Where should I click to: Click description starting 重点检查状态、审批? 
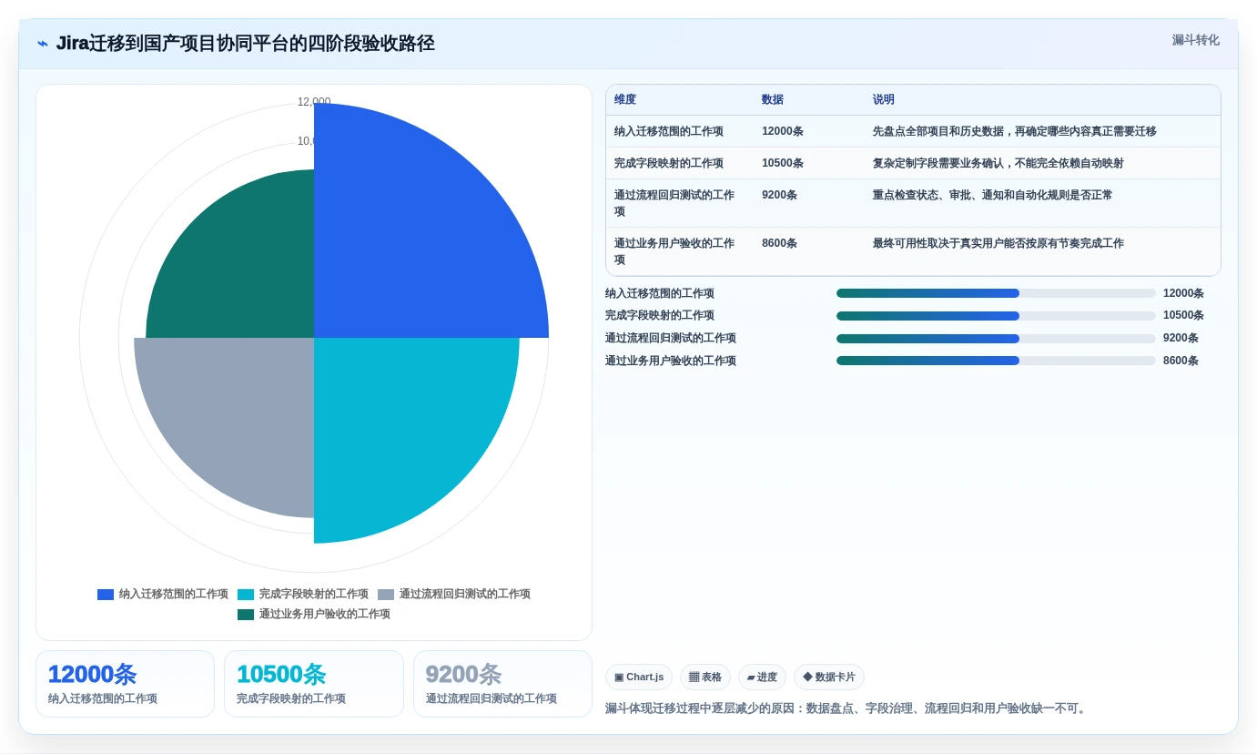(x=993, y=195)
